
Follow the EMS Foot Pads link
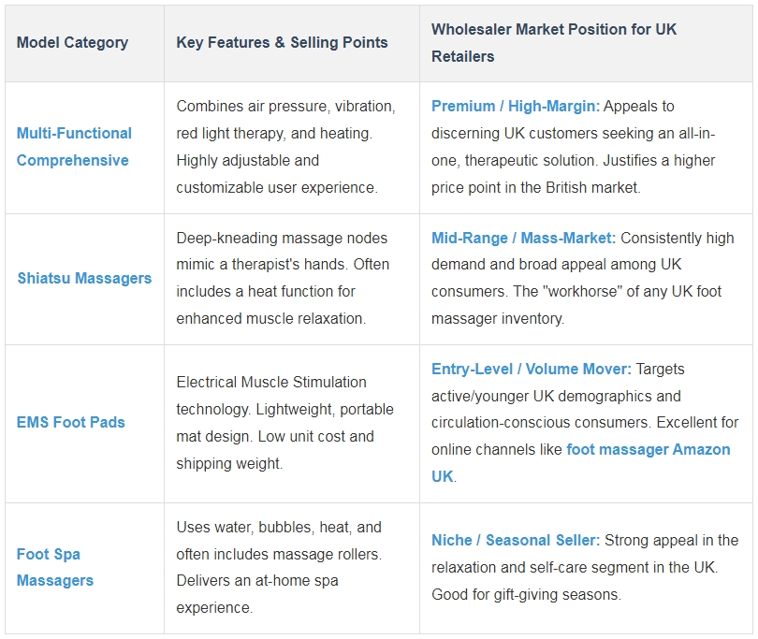[x=70, y=423]
